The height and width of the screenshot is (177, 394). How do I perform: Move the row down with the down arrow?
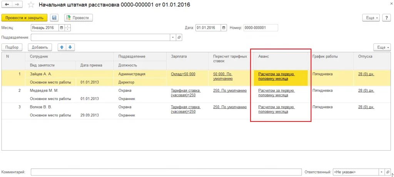point(70,47)
